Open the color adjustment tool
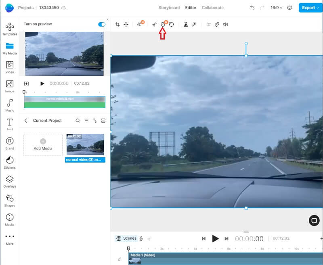Image resolution: width=323 pixels, height=265 pixels. click(x=140, y=24)
